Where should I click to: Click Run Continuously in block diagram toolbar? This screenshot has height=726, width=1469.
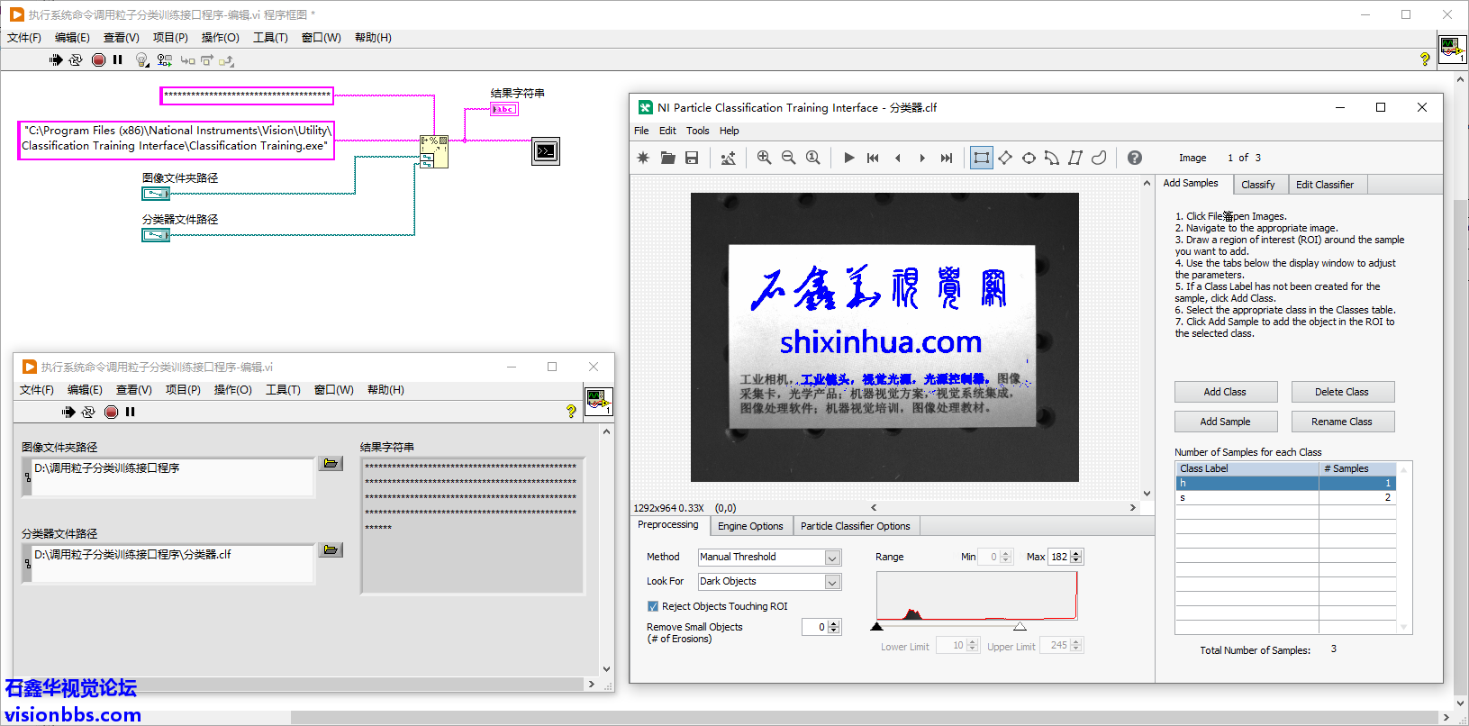click(x=76, y=59)
